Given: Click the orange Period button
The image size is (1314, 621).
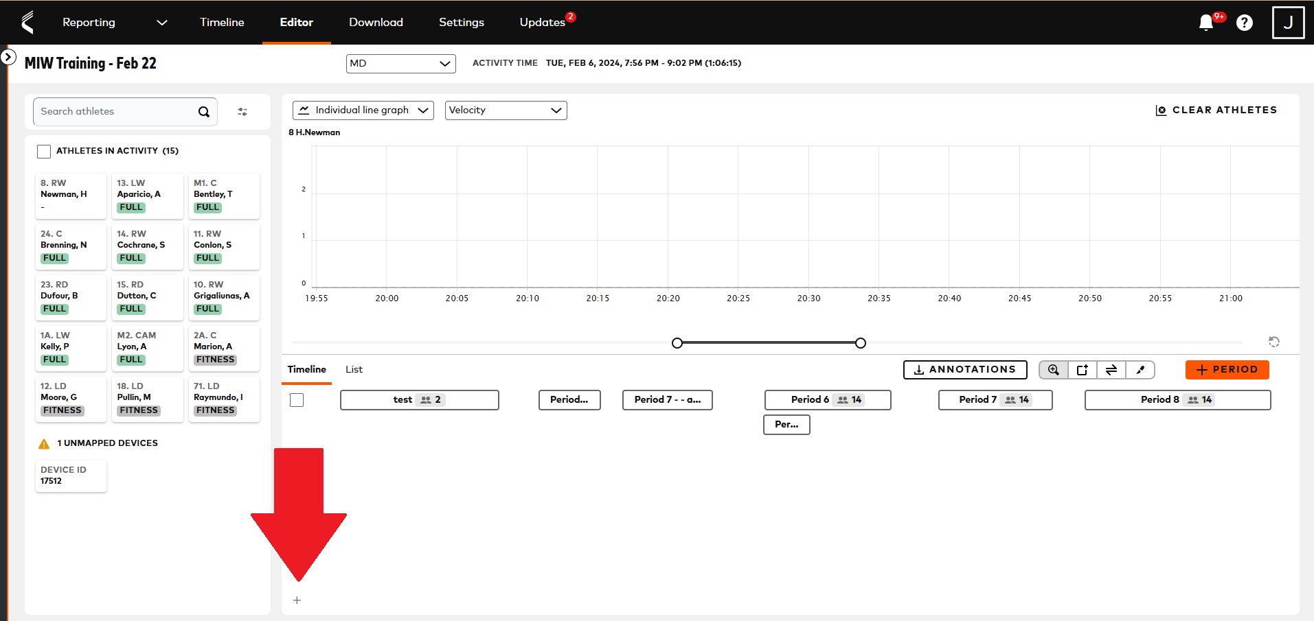Looking at the screenshot, I should pos(1227,369).
